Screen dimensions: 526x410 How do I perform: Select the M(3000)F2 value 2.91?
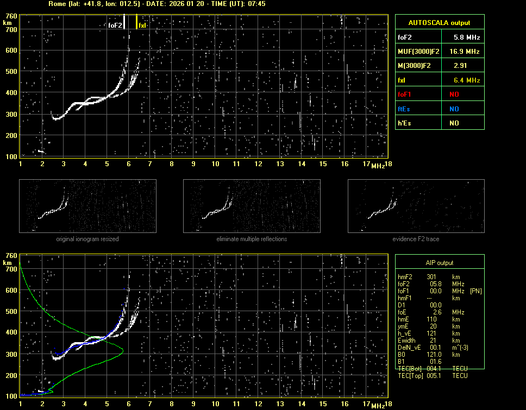pyautogui.click(x=461, y=65)
